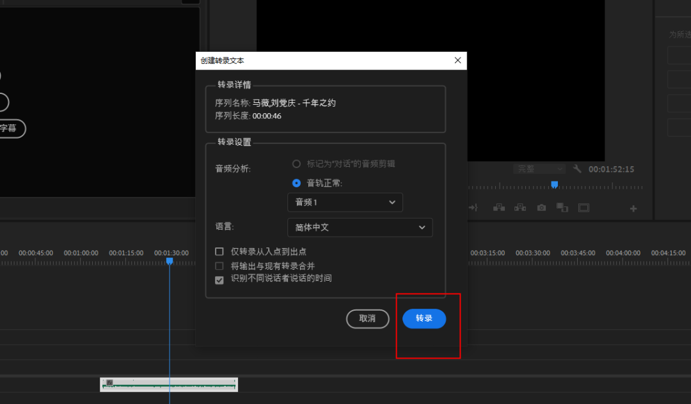Enable 仅转录从入点到出点 checkbox
The width and height of the screenshot is (691, 404).
coord(219,251)
